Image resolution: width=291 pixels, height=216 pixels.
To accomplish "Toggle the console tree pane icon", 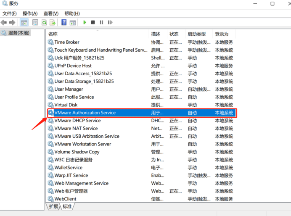I will pos(24,23).
